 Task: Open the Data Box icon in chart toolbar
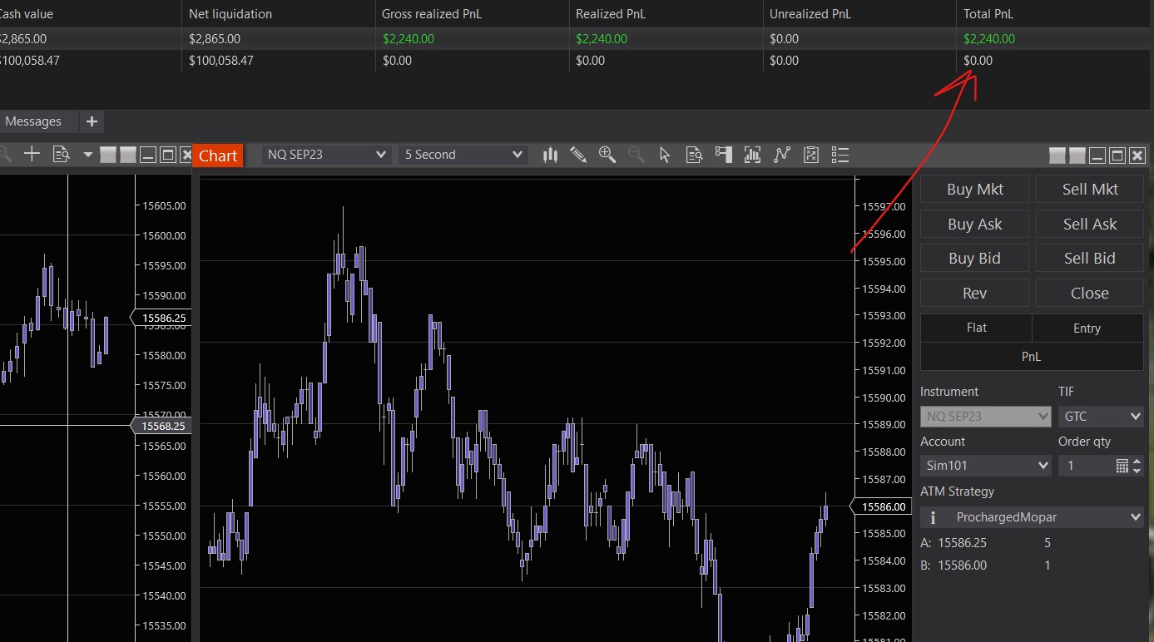point(695,155)
